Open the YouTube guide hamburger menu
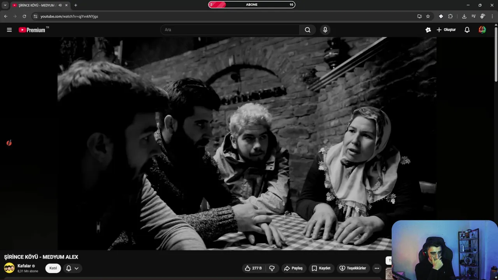The height and width of the screenshot is (280, 498). (x=9, y=30)
